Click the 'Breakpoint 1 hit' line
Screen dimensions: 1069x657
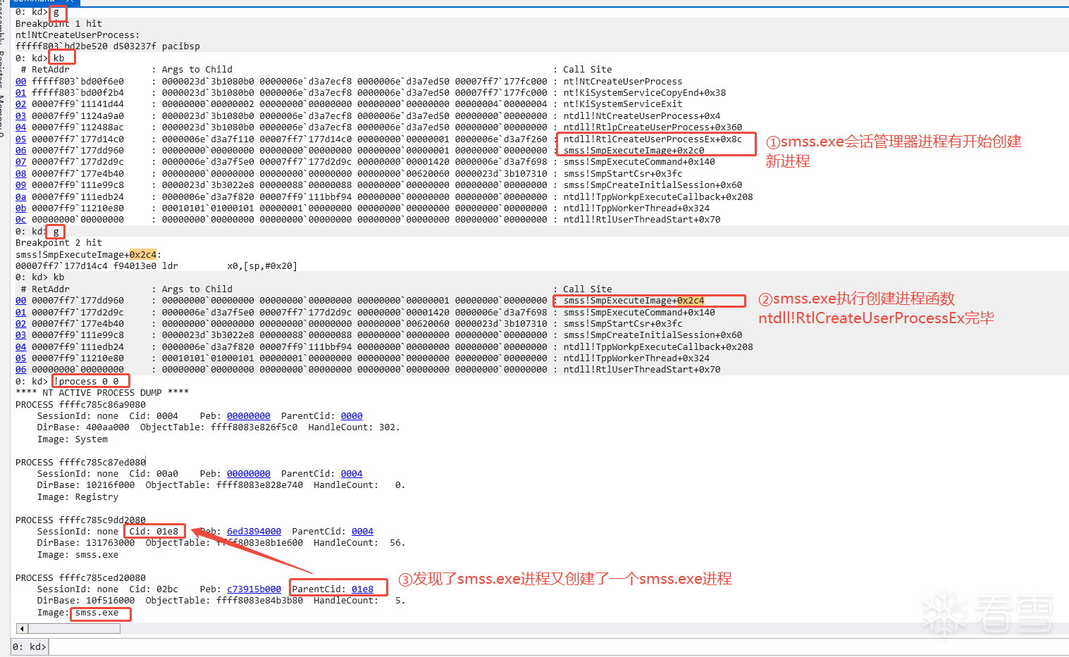coord(58,23)
